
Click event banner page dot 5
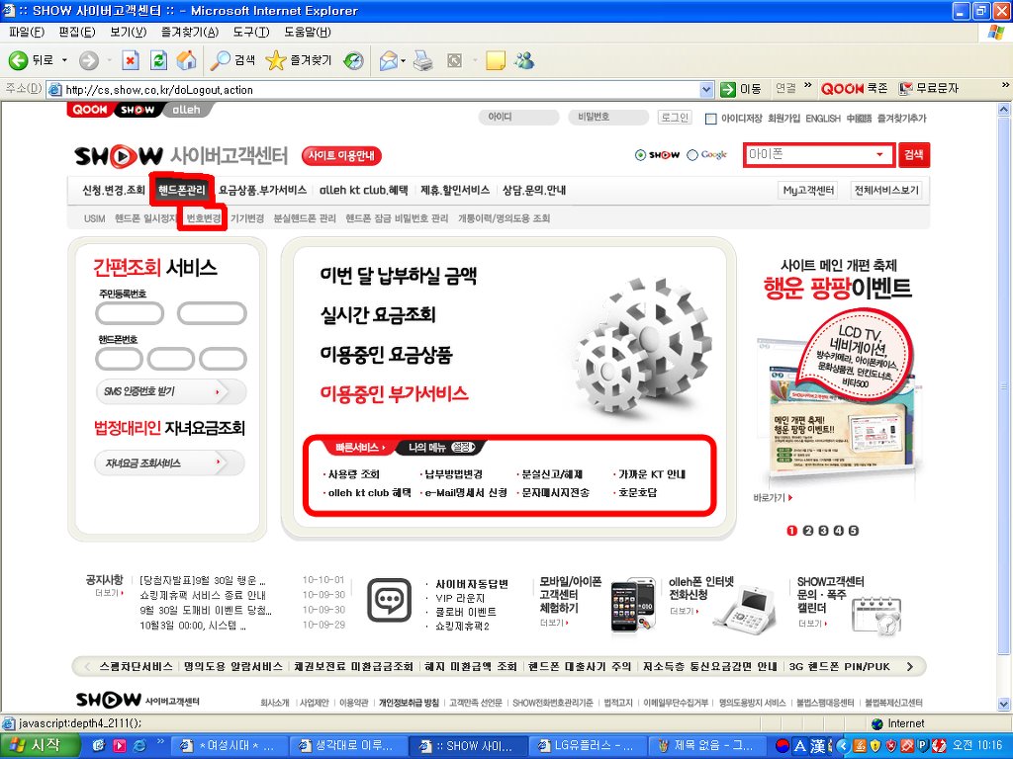point(854,531)
